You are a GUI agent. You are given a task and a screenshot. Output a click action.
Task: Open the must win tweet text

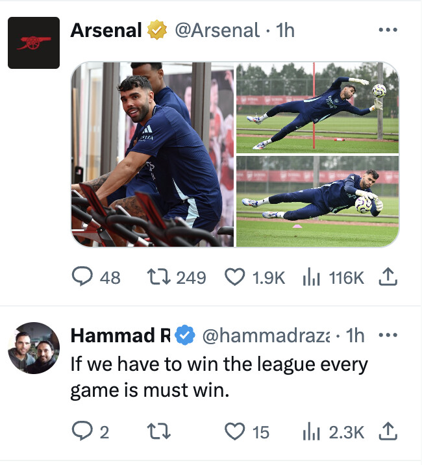(x=219, y=377)
